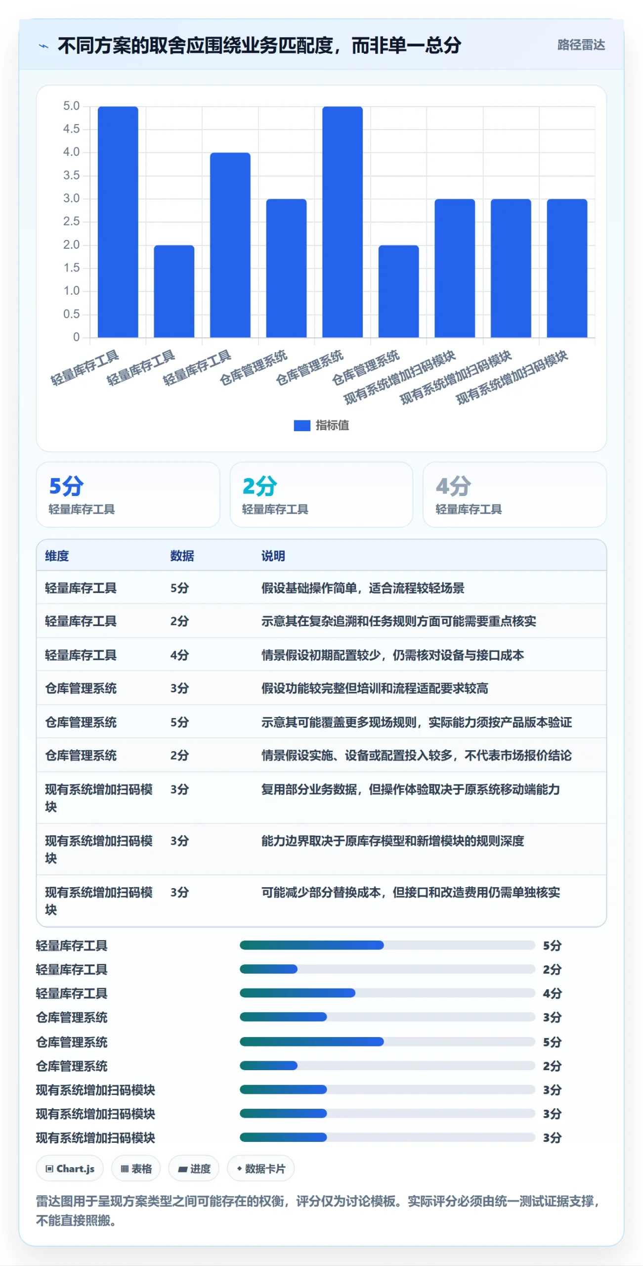Click the row text 示意其可能覆盖更多现场规则
643x1266 pixels.
[339, 723]
